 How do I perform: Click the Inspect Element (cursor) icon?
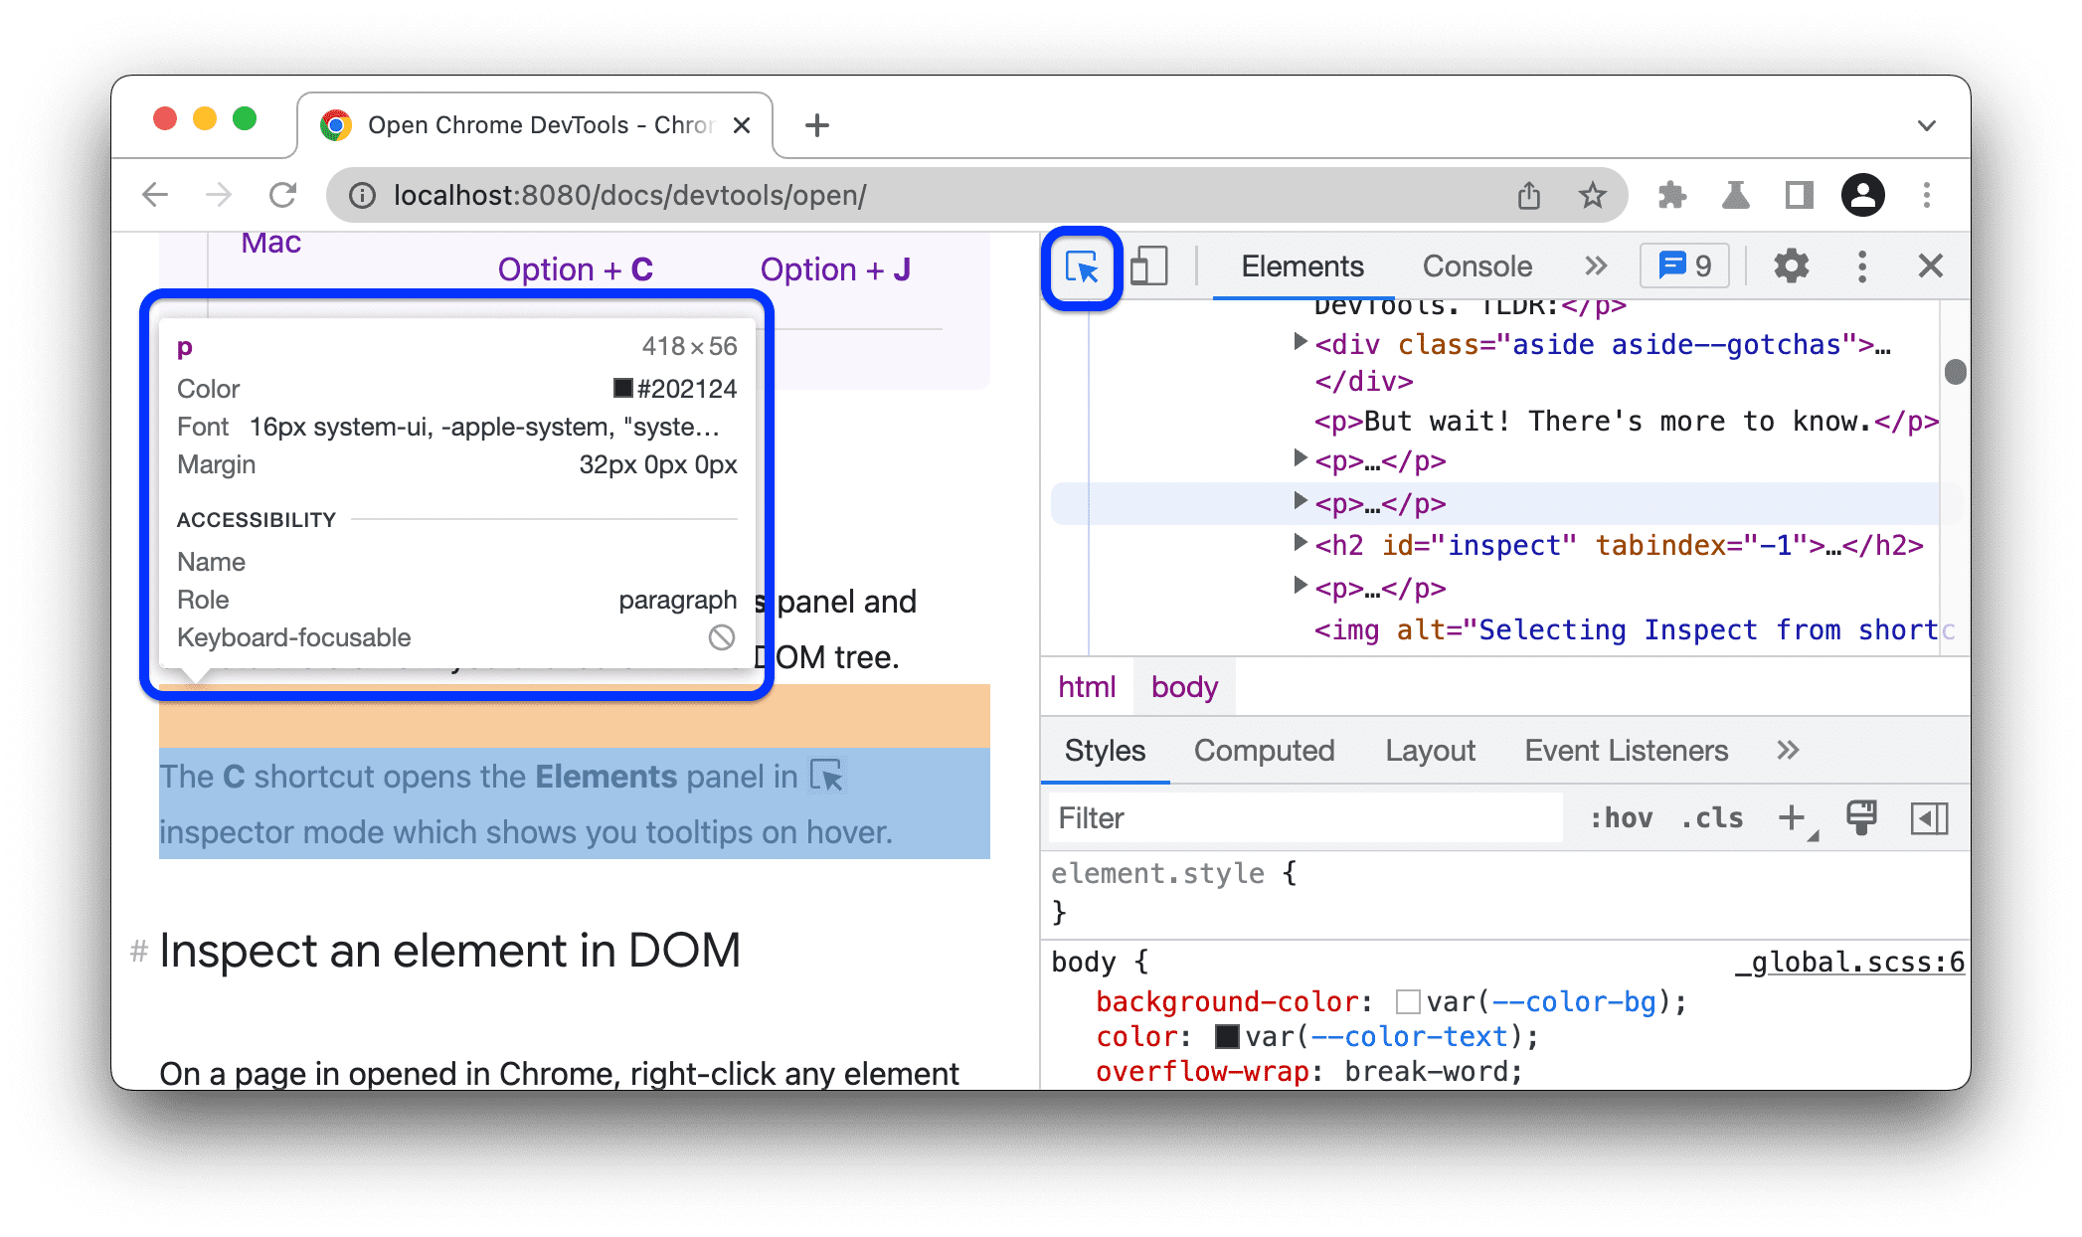1082,266
